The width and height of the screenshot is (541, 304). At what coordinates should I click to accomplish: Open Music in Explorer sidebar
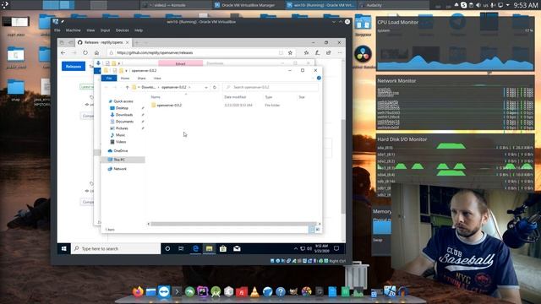click(x=117, y=135)
